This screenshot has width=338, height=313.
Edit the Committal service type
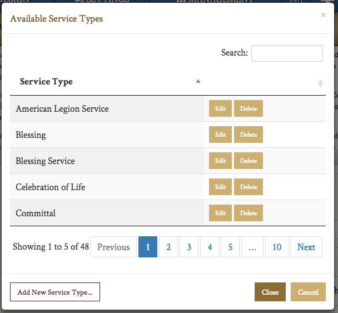(220, 213)
